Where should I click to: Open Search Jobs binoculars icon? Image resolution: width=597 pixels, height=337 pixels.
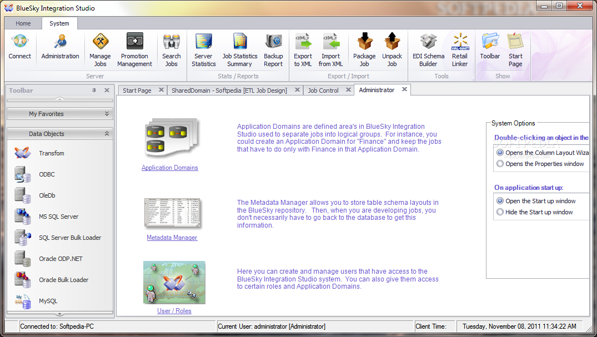tap(172, 51)
